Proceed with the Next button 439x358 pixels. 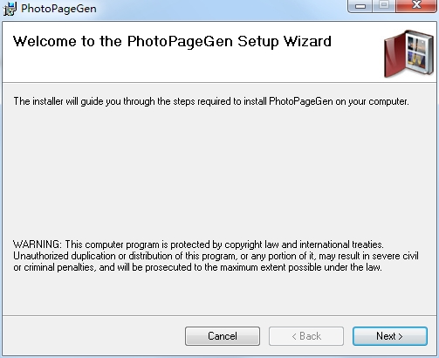coord(390,336)
